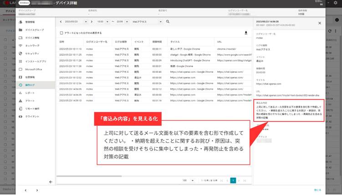Open アラート in the sidebar
The width and height of the screenshot is (342, 195).
(x=30, y=101)
